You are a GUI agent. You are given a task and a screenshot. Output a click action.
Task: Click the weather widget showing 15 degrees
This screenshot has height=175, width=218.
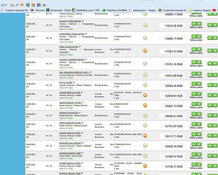click(x=15, y=5)
